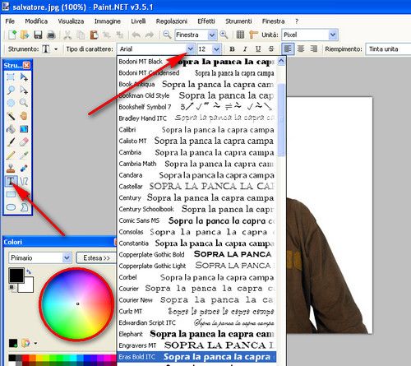Click the zoom out magnifier
The image size is (411, 366).
click(167, 35)
